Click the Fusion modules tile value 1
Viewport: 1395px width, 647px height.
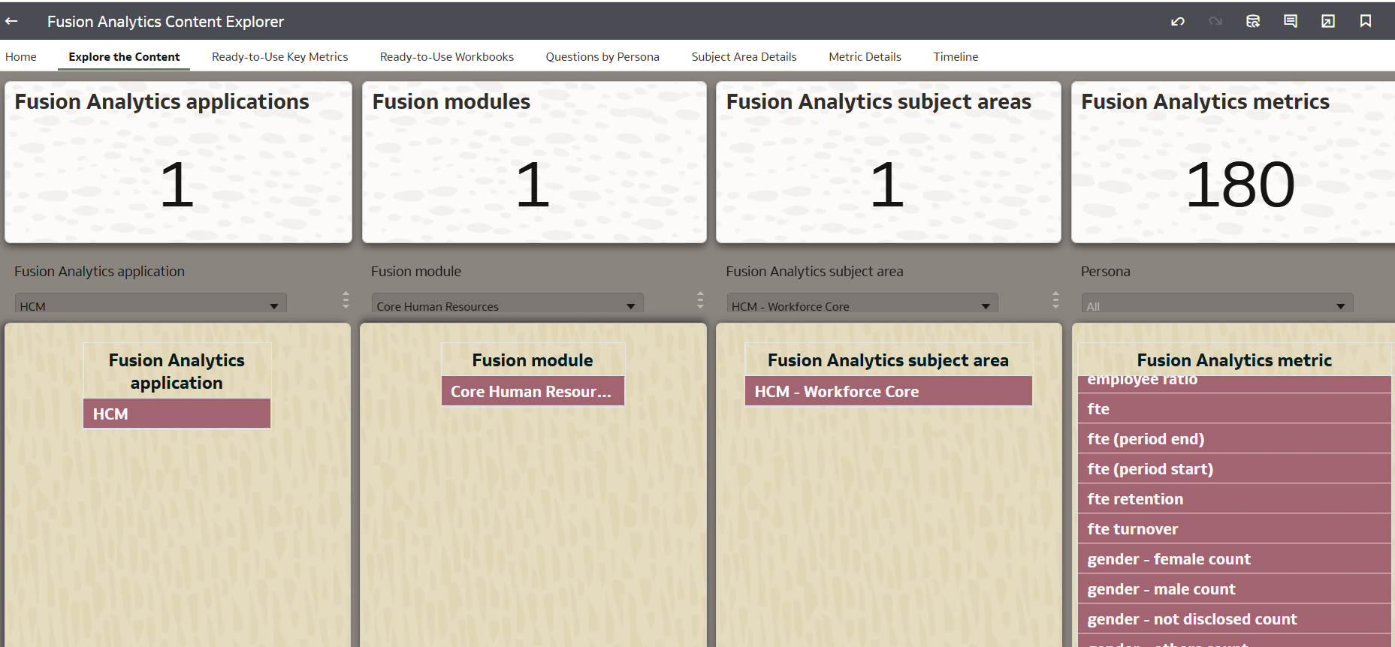coord(533,185)
